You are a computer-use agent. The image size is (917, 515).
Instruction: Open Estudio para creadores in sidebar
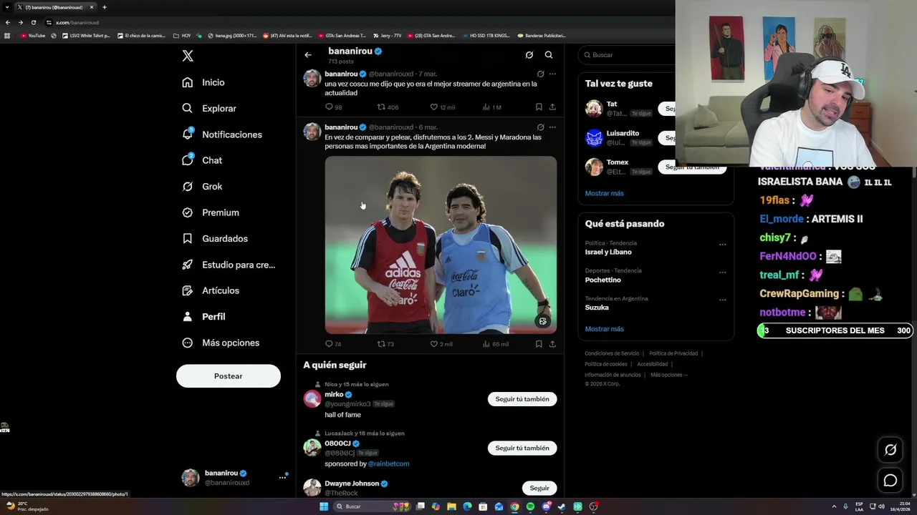pyautogui.click(x=229, y=265)
